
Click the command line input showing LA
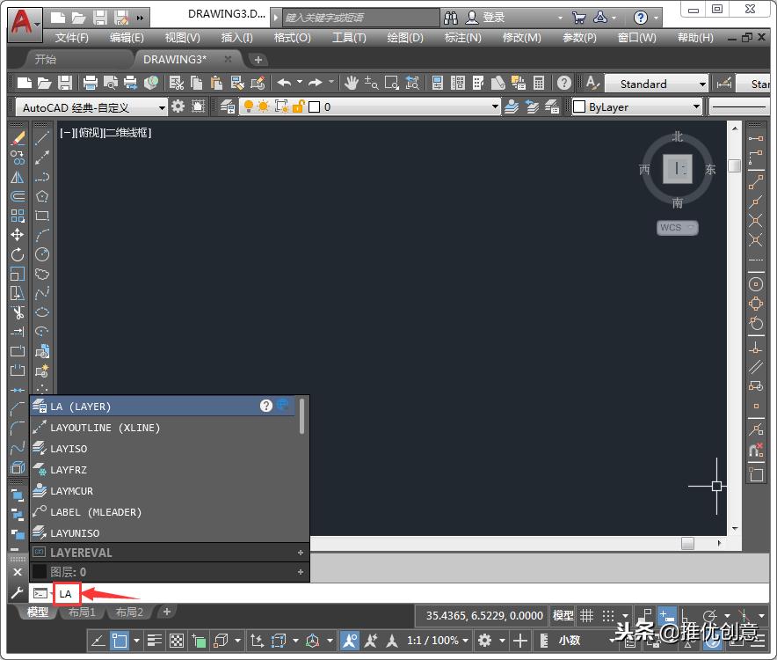[67, 593]
